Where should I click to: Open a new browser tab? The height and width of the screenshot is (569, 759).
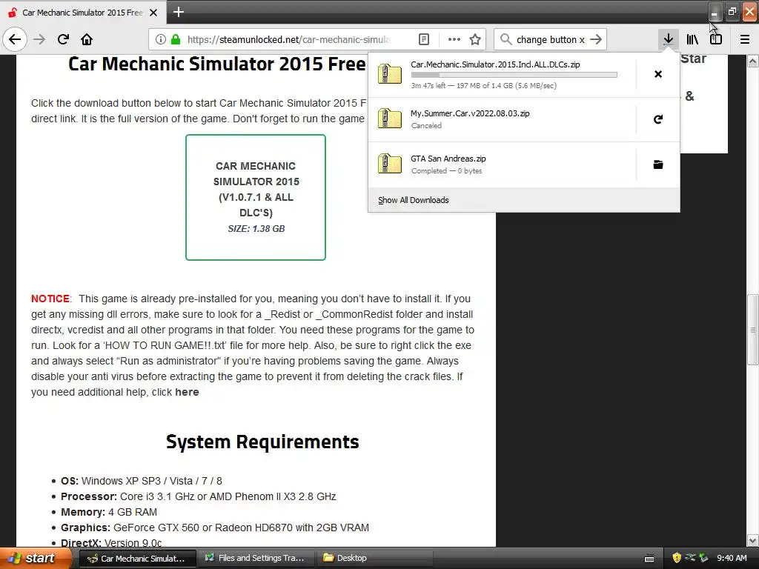point(178,12)
